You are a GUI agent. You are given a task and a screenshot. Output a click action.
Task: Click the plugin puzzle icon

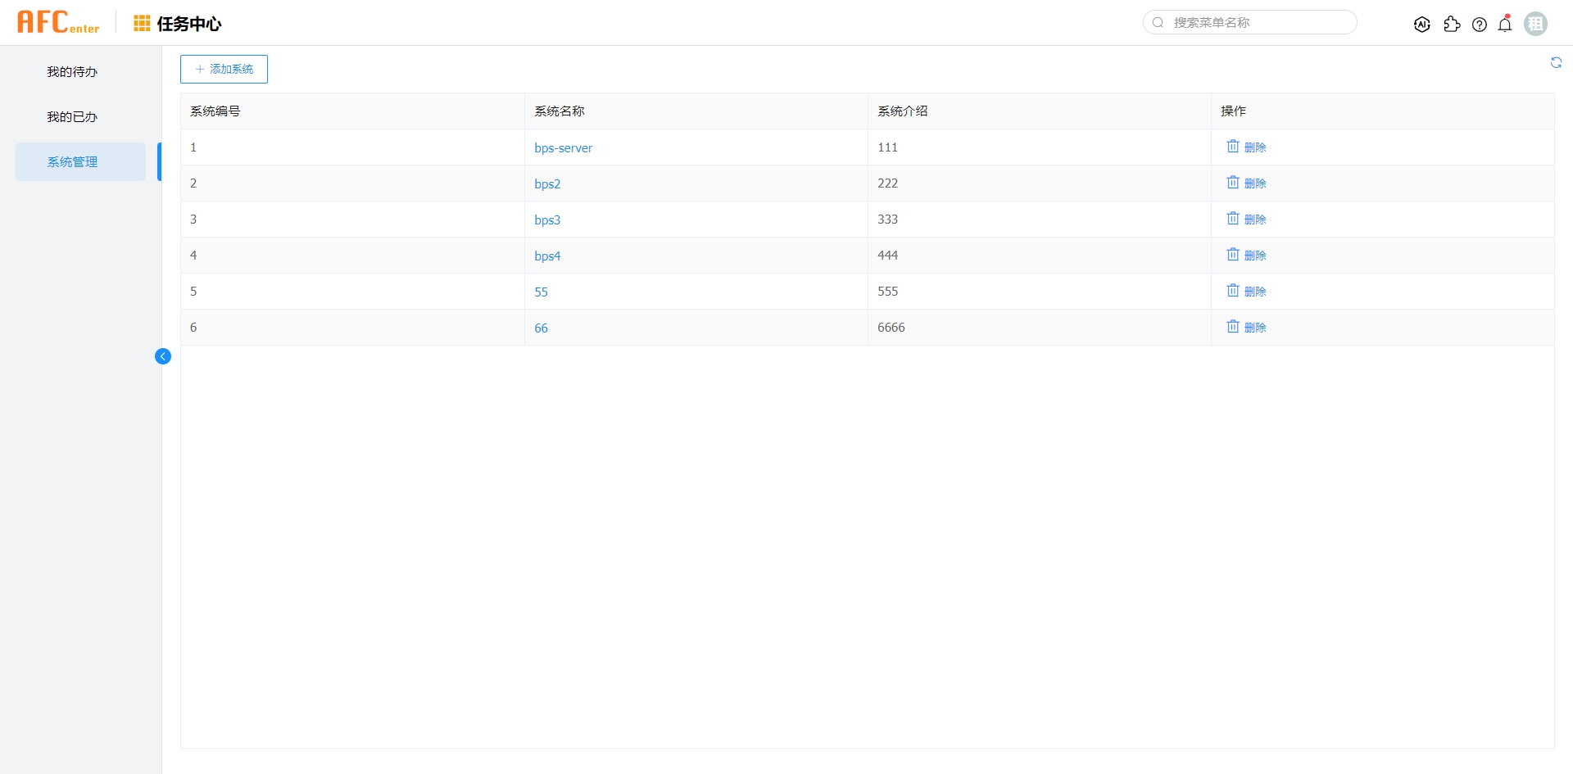tap(1452, 24)
